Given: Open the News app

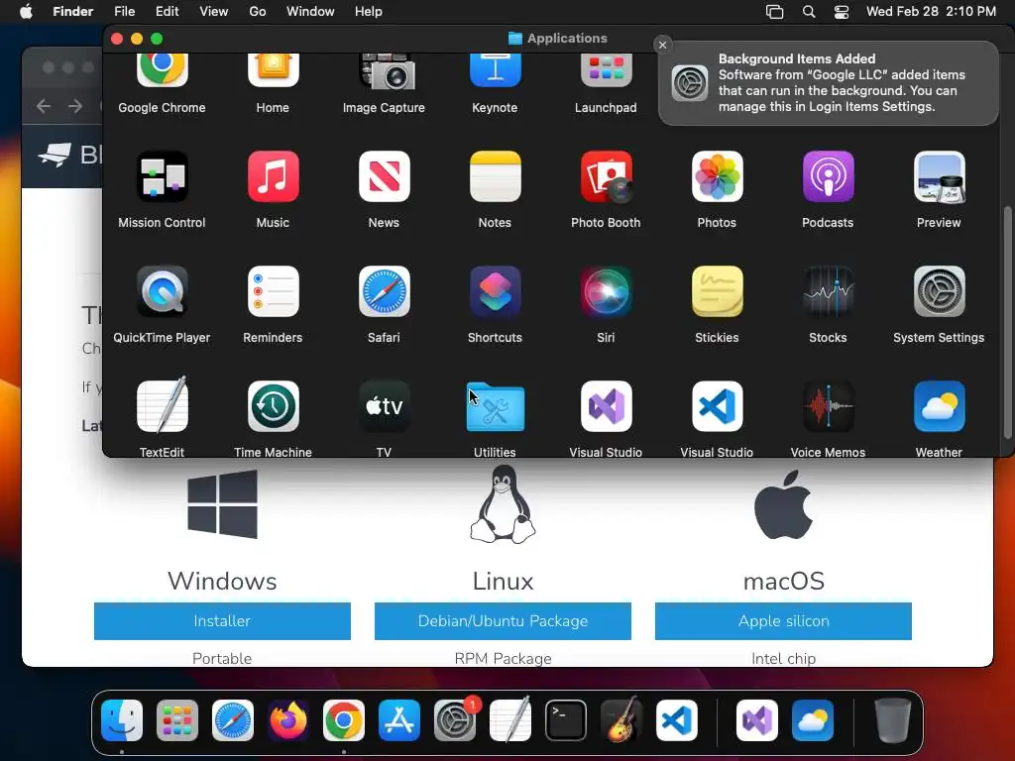Looking at the screenshot, I should point(384,176).
